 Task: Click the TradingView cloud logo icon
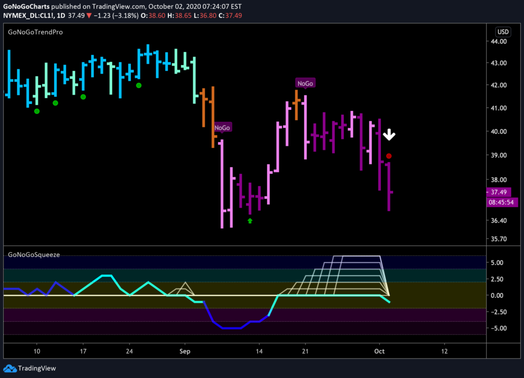[10, 368]
